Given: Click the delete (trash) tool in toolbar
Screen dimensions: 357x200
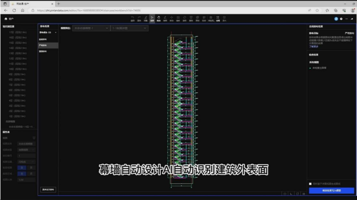Looking at the screenshot, I should pos(191,19).
